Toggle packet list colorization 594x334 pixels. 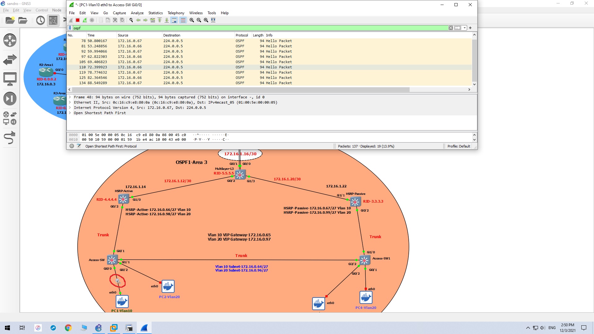pyautogui.click(x=183, y=20)
